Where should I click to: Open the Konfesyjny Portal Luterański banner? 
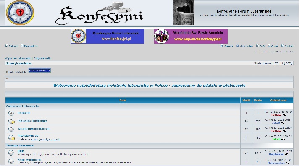pyautogui.click(x=107, y=36)
